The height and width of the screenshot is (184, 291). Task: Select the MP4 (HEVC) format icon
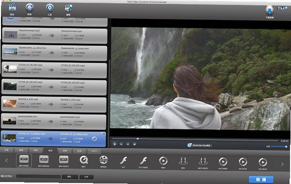pyautogui.click(x=64, y=160)
